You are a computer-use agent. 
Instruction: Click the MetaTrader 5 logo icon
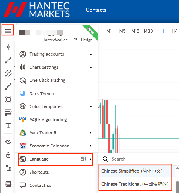[23, 133]
